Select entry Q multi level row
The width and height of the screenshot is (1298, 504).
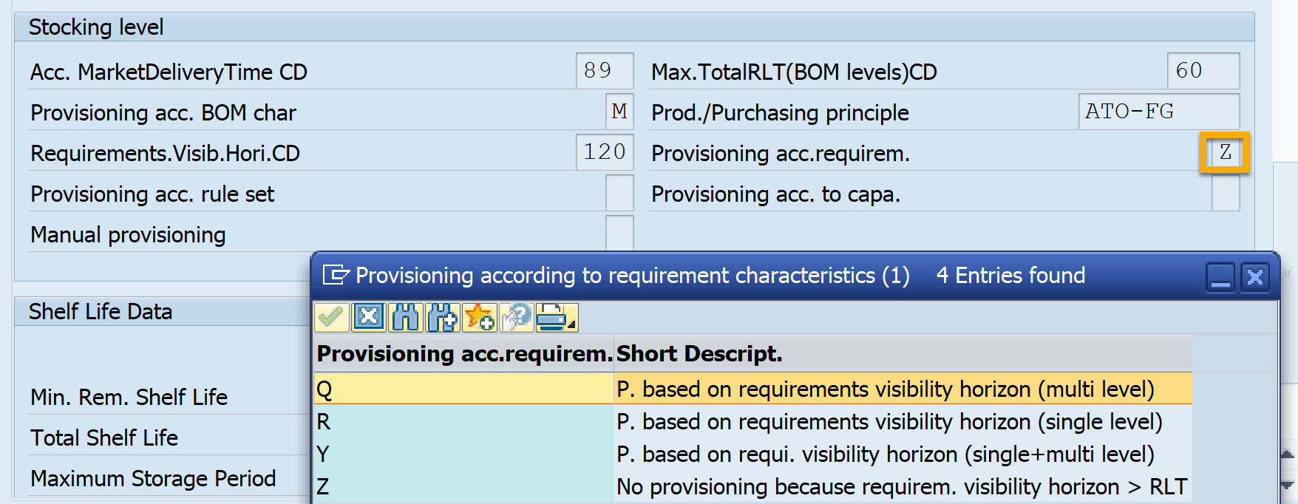tap(463, 389)
